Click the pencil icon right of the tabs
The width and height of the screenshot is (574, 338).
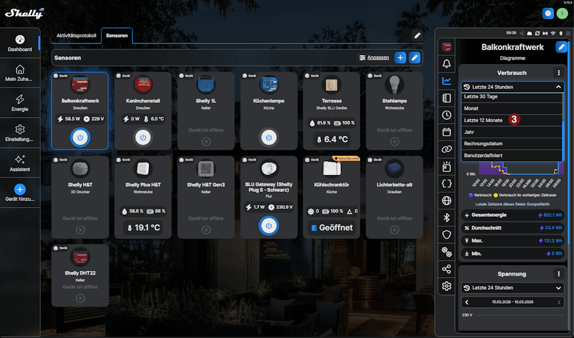pyautogui.click(x=417, y=36)
